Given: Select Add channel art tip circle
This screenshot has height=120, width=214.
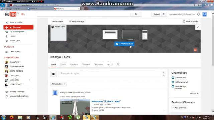Looking at the screenshot, I should click(173, 82).
